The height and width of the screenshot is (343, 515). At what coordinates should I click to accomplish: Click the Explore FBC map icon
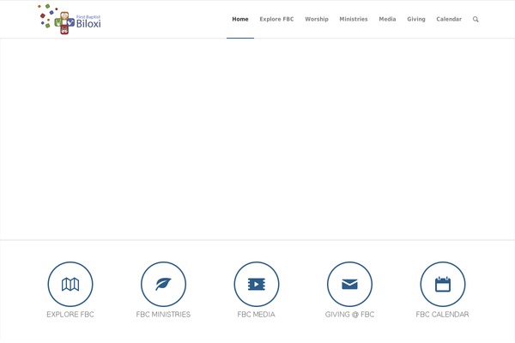pos(70,284)
